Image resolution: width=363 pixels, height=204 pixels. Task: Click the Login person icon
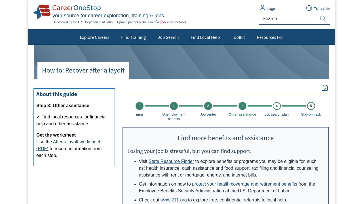(x=262, y=8)
